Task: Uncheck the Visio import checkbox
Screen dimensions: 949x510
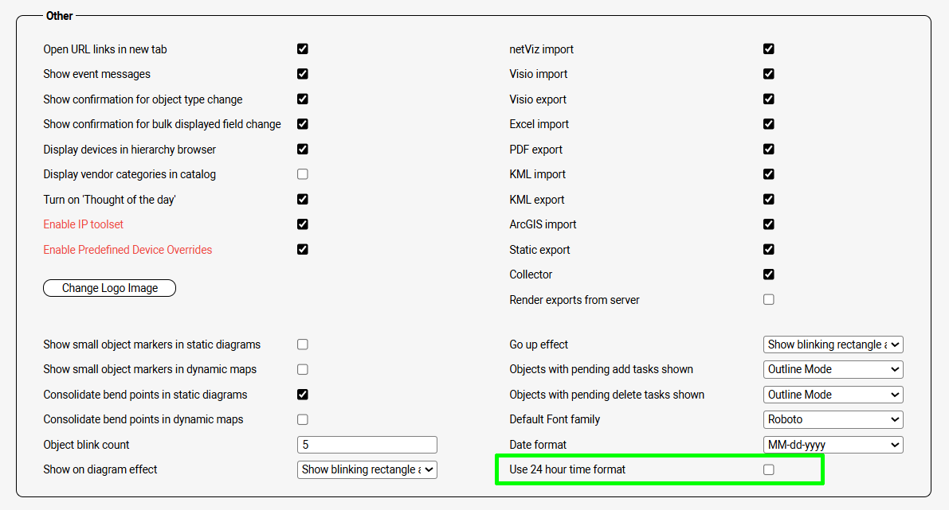Action: [769, 74]
